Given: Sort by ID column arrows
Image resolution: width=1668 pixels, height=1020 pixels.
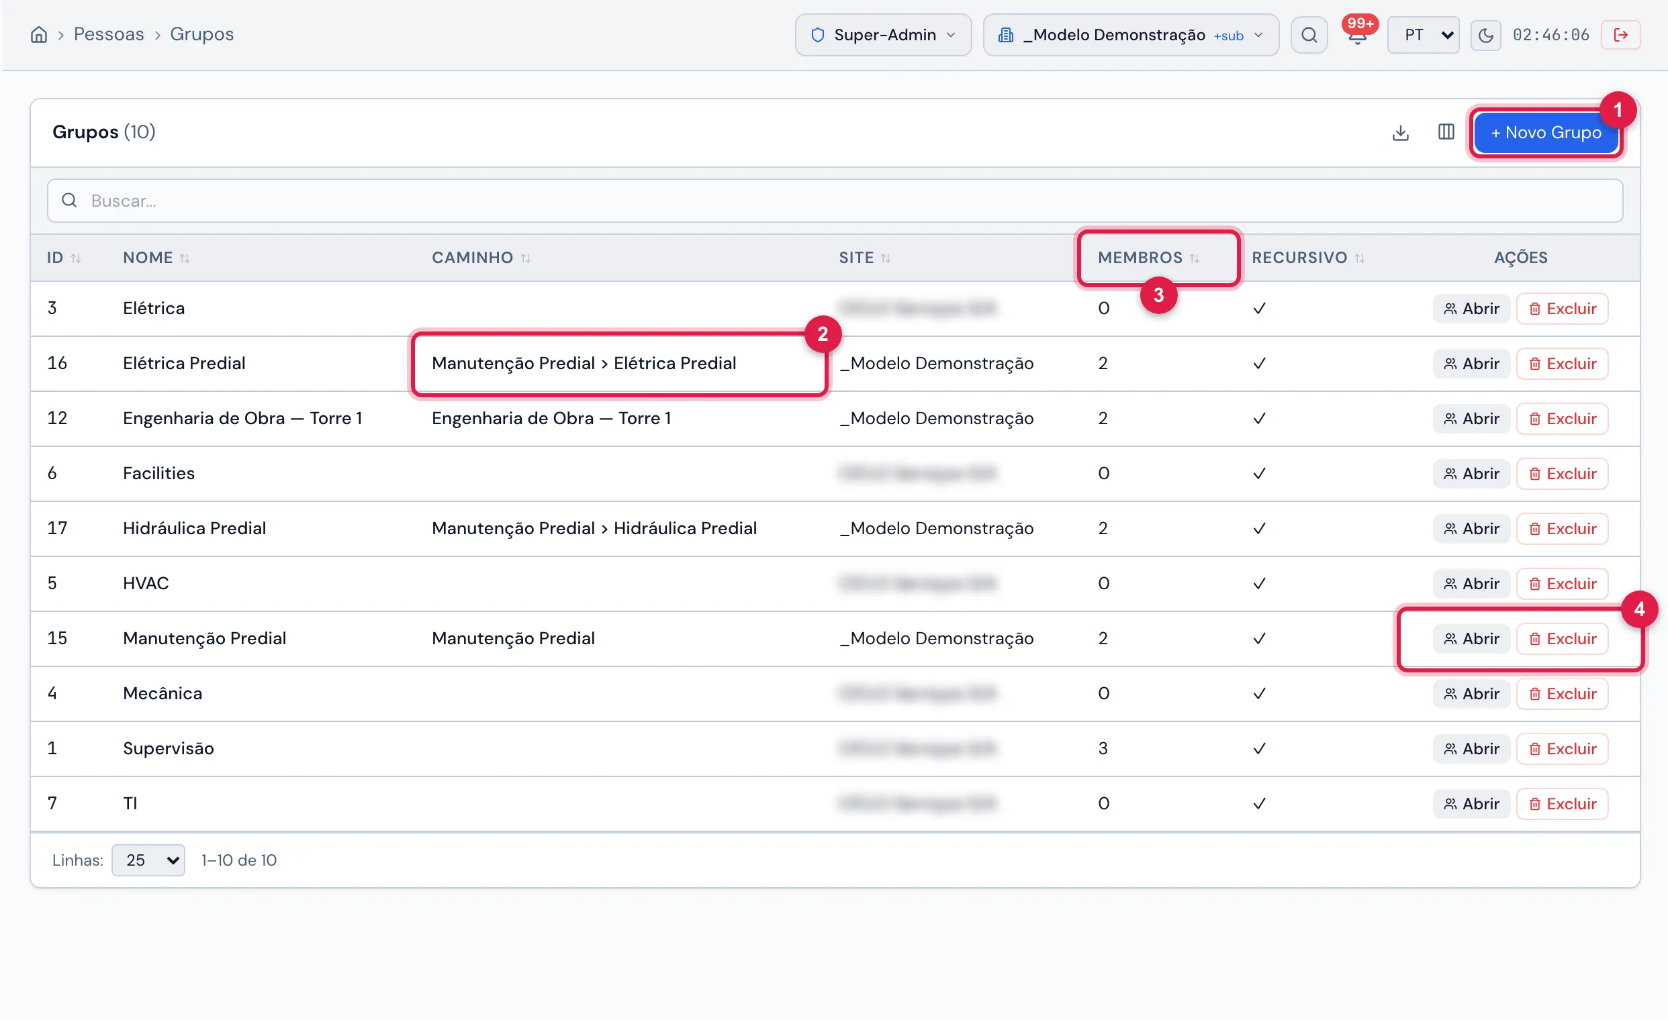Looking at the screenshot, I should [x=76, y=258].
